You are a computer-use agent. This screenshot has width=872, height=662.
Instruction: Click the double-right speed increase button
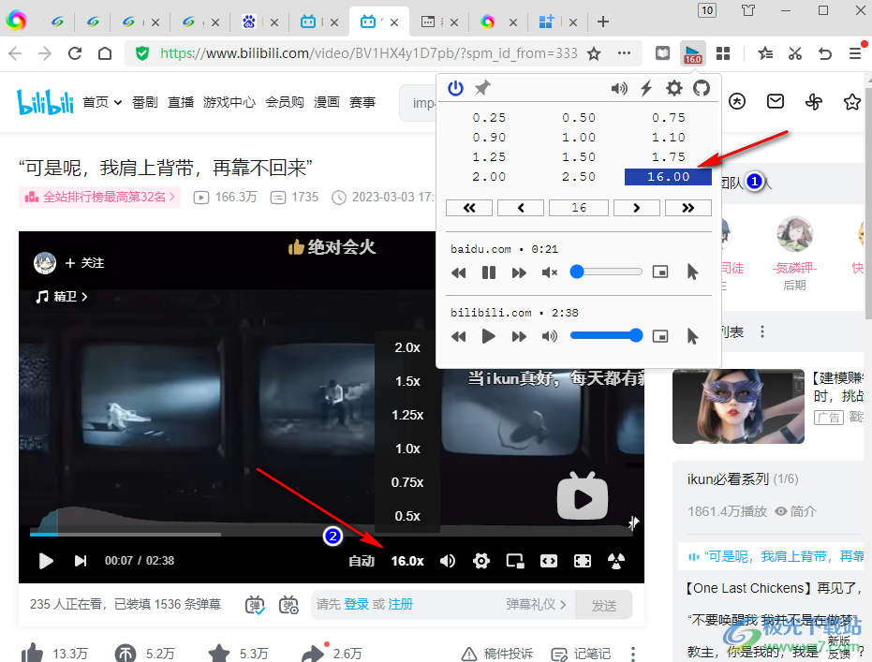687,208
